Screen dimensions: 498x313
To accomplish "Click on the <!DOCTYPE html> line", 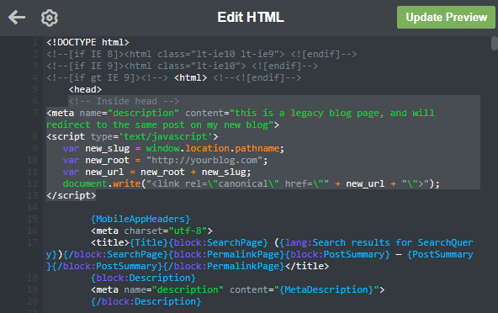I will [x=87, y=42].
